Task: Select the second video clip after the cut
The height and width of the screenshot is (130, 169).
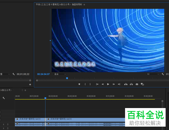Action: point(86,120)
